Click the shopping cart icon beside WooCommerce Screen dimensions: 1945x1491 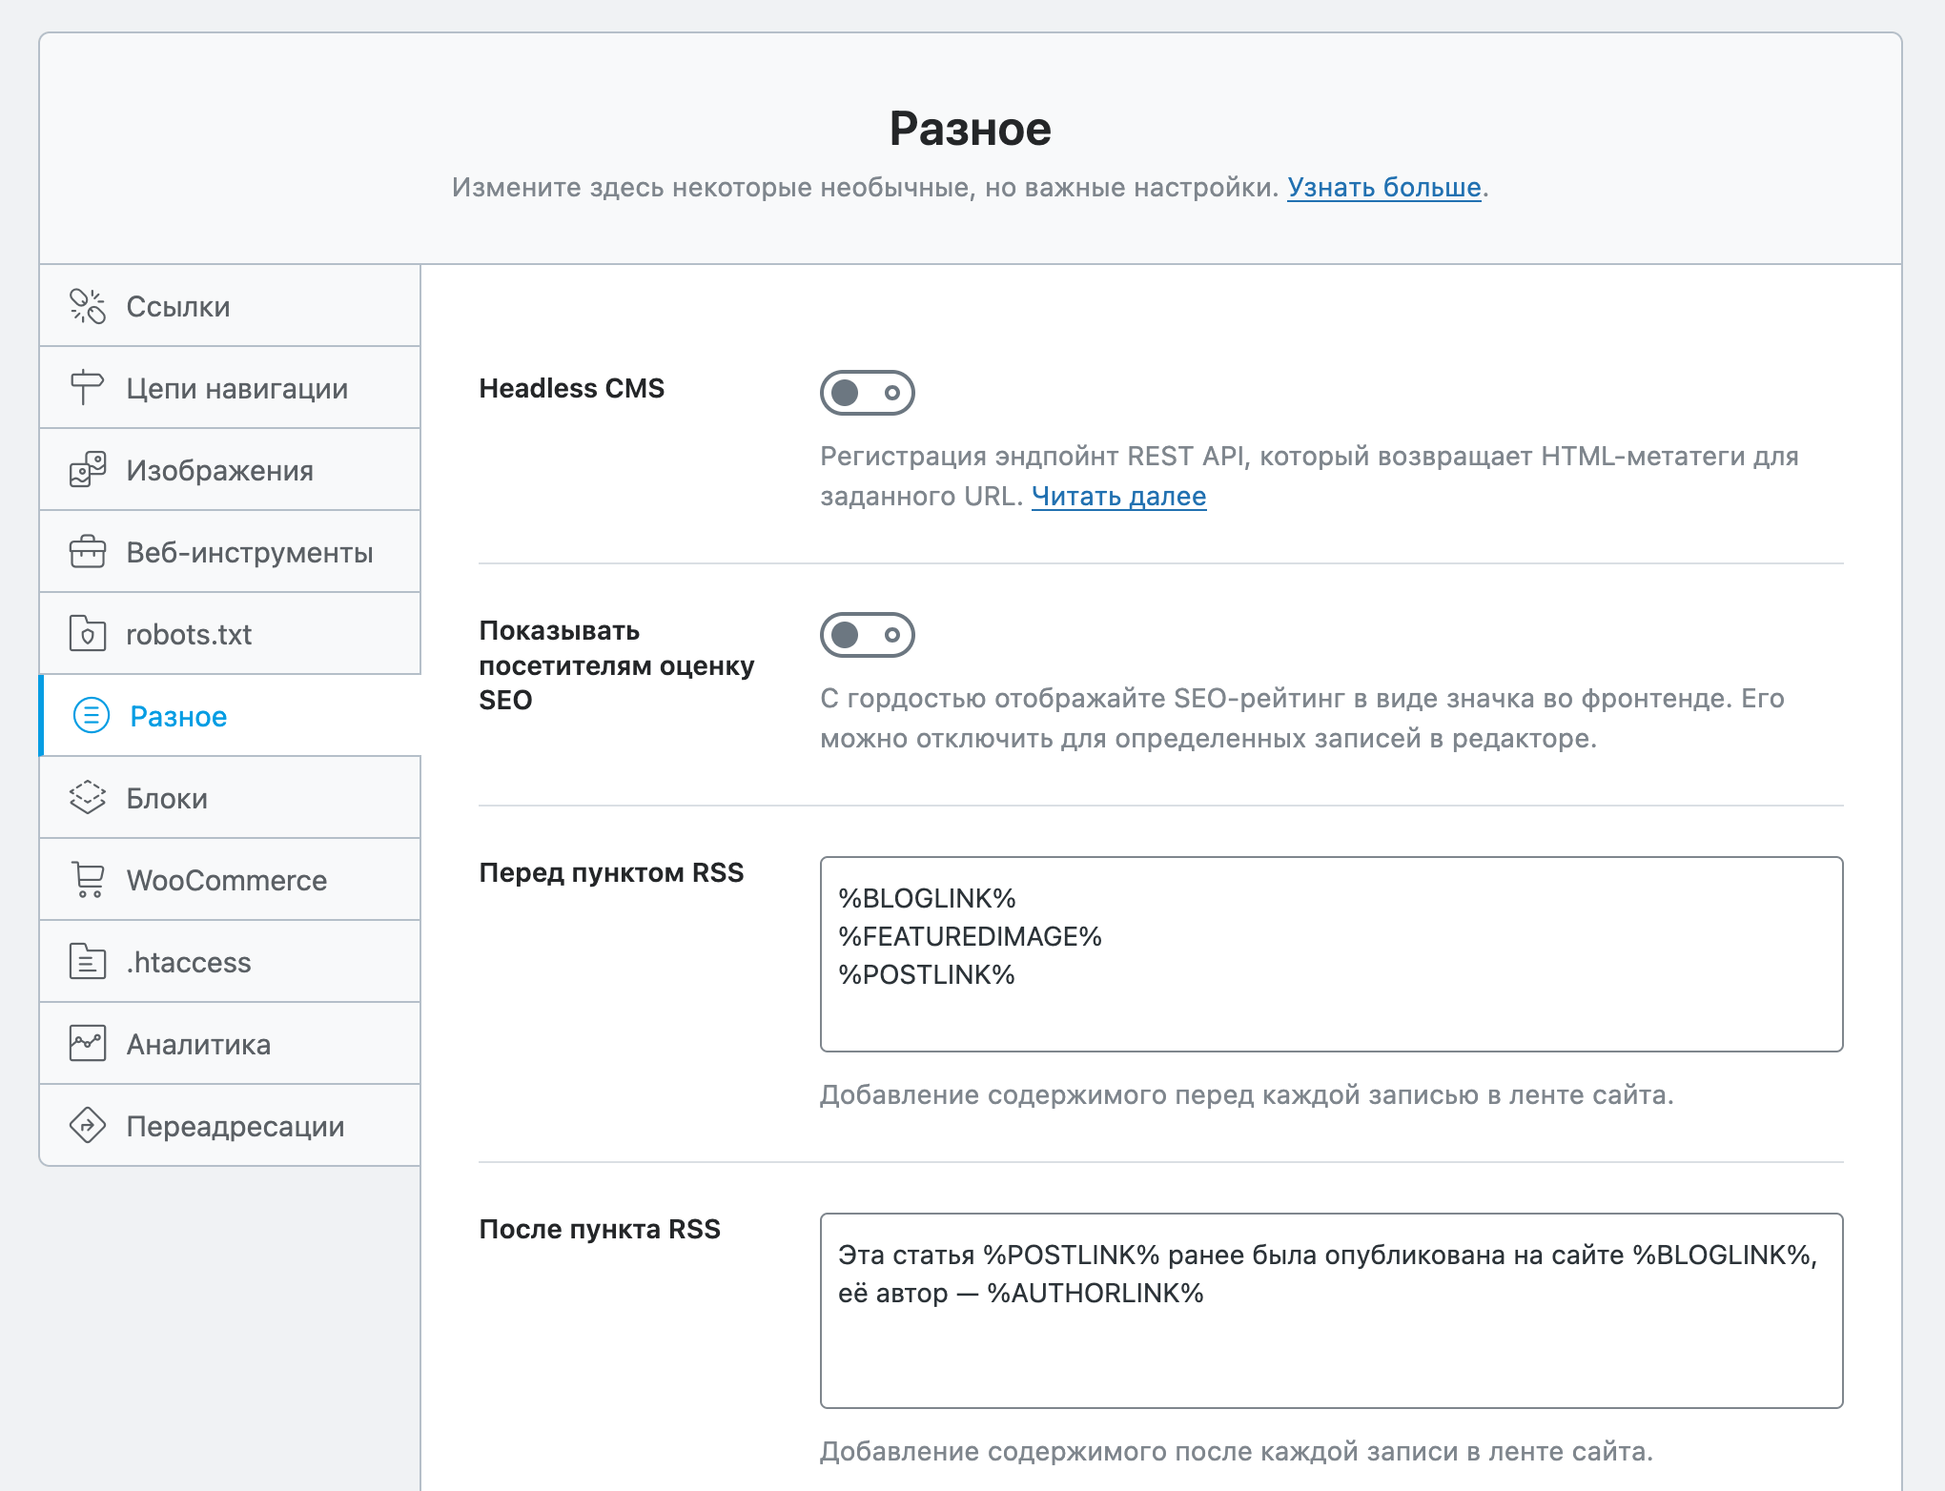click(88, 880)
